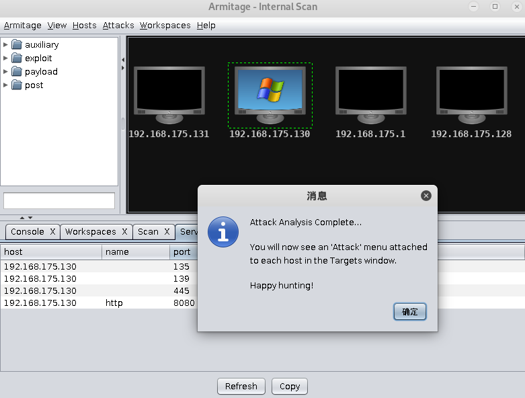
Task: Expand the exploit tree node
Action: pyautogui.click(x=5, y=58)
